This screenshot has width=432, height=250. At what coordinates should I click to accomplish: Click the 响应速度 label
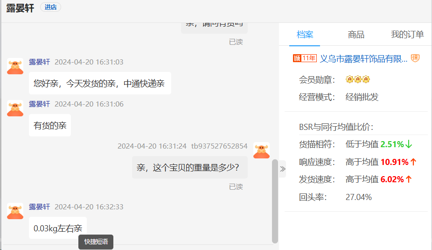click(x=317, y=162)
